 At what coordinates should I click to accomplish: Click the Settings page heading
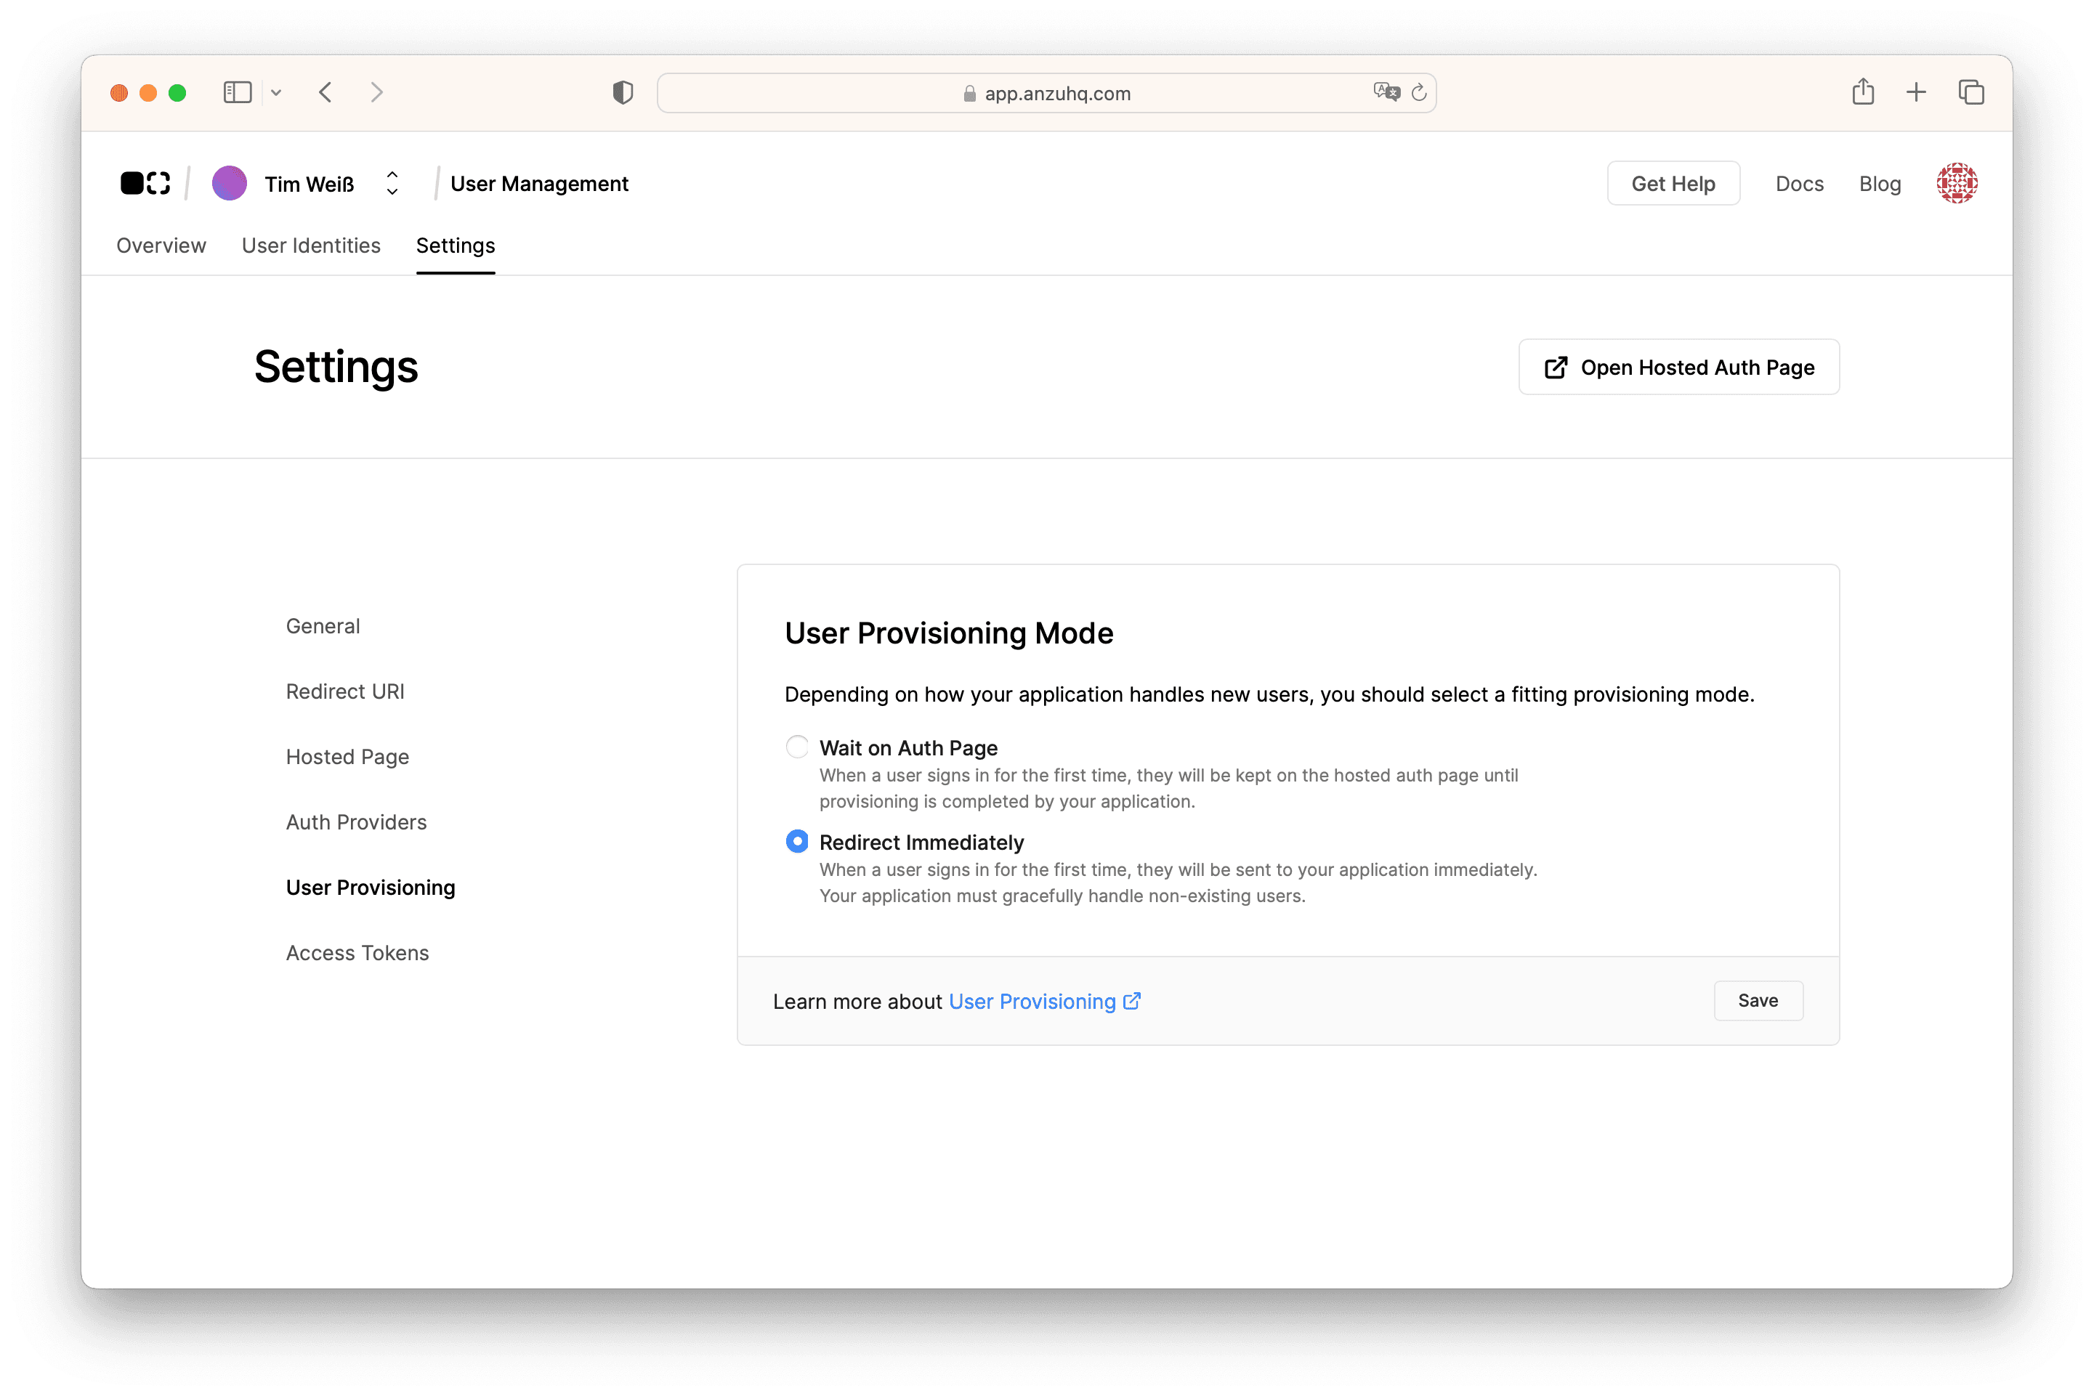[x=336, y=367]
